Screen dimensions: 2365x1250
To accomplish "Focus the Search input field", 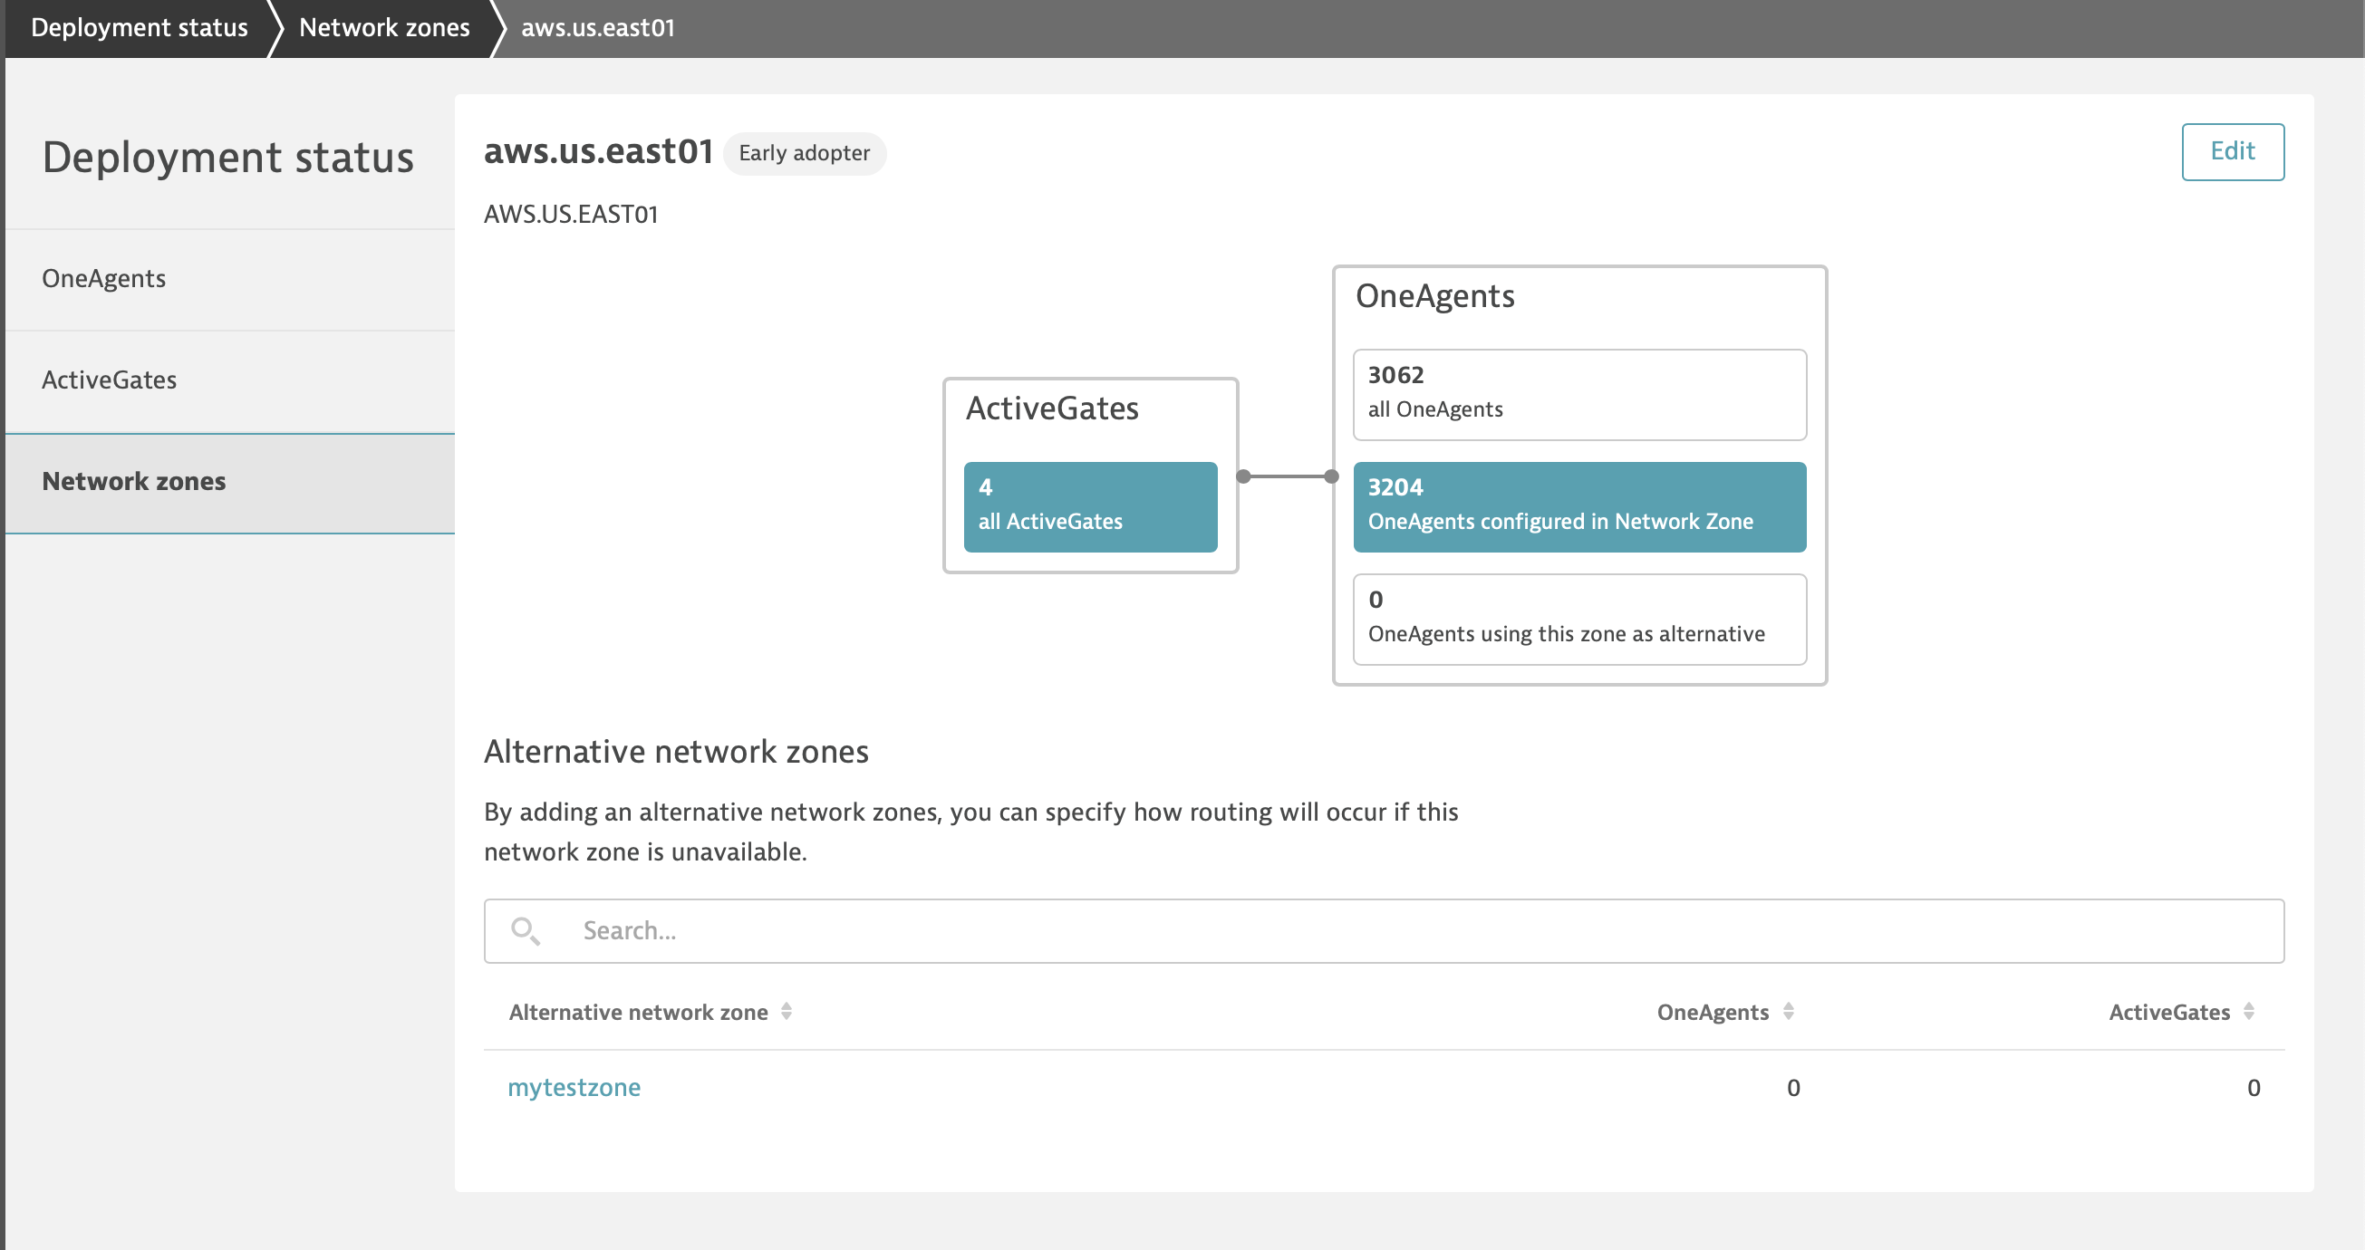I will (x=1384, y=930).
